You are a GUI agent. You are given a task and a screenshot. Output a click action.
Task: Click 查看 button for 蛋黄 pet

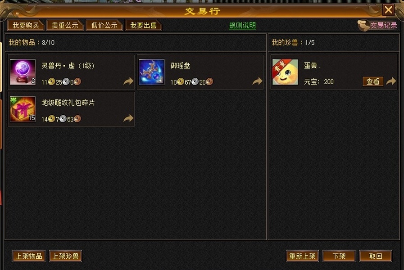point(373,81)
